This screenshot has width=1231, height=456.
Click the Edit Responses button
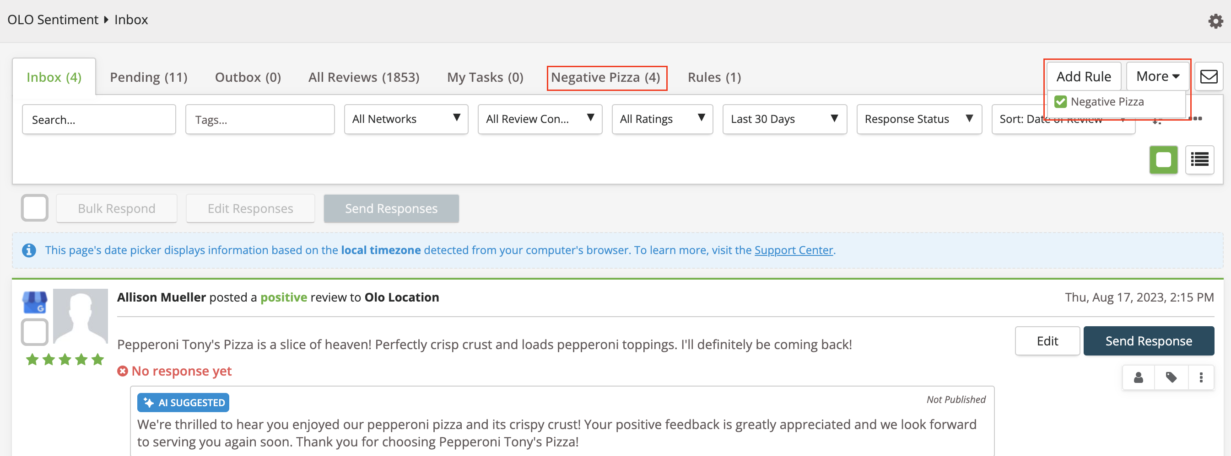click(x=250, y=208)
